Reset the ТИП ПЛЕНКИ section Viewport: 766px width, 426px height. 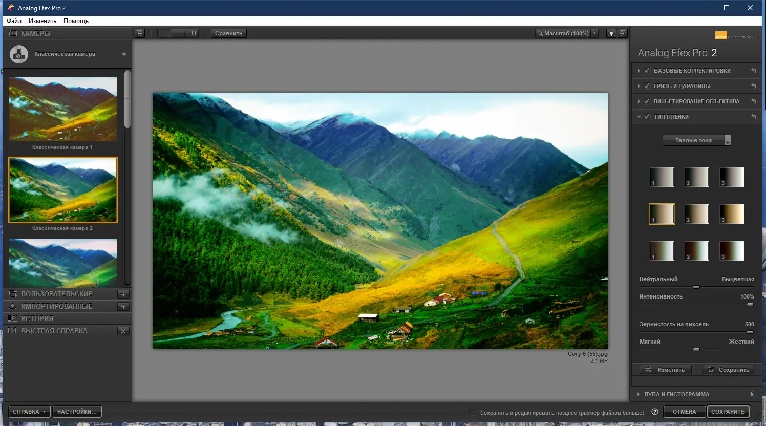(x=754, y=117)
